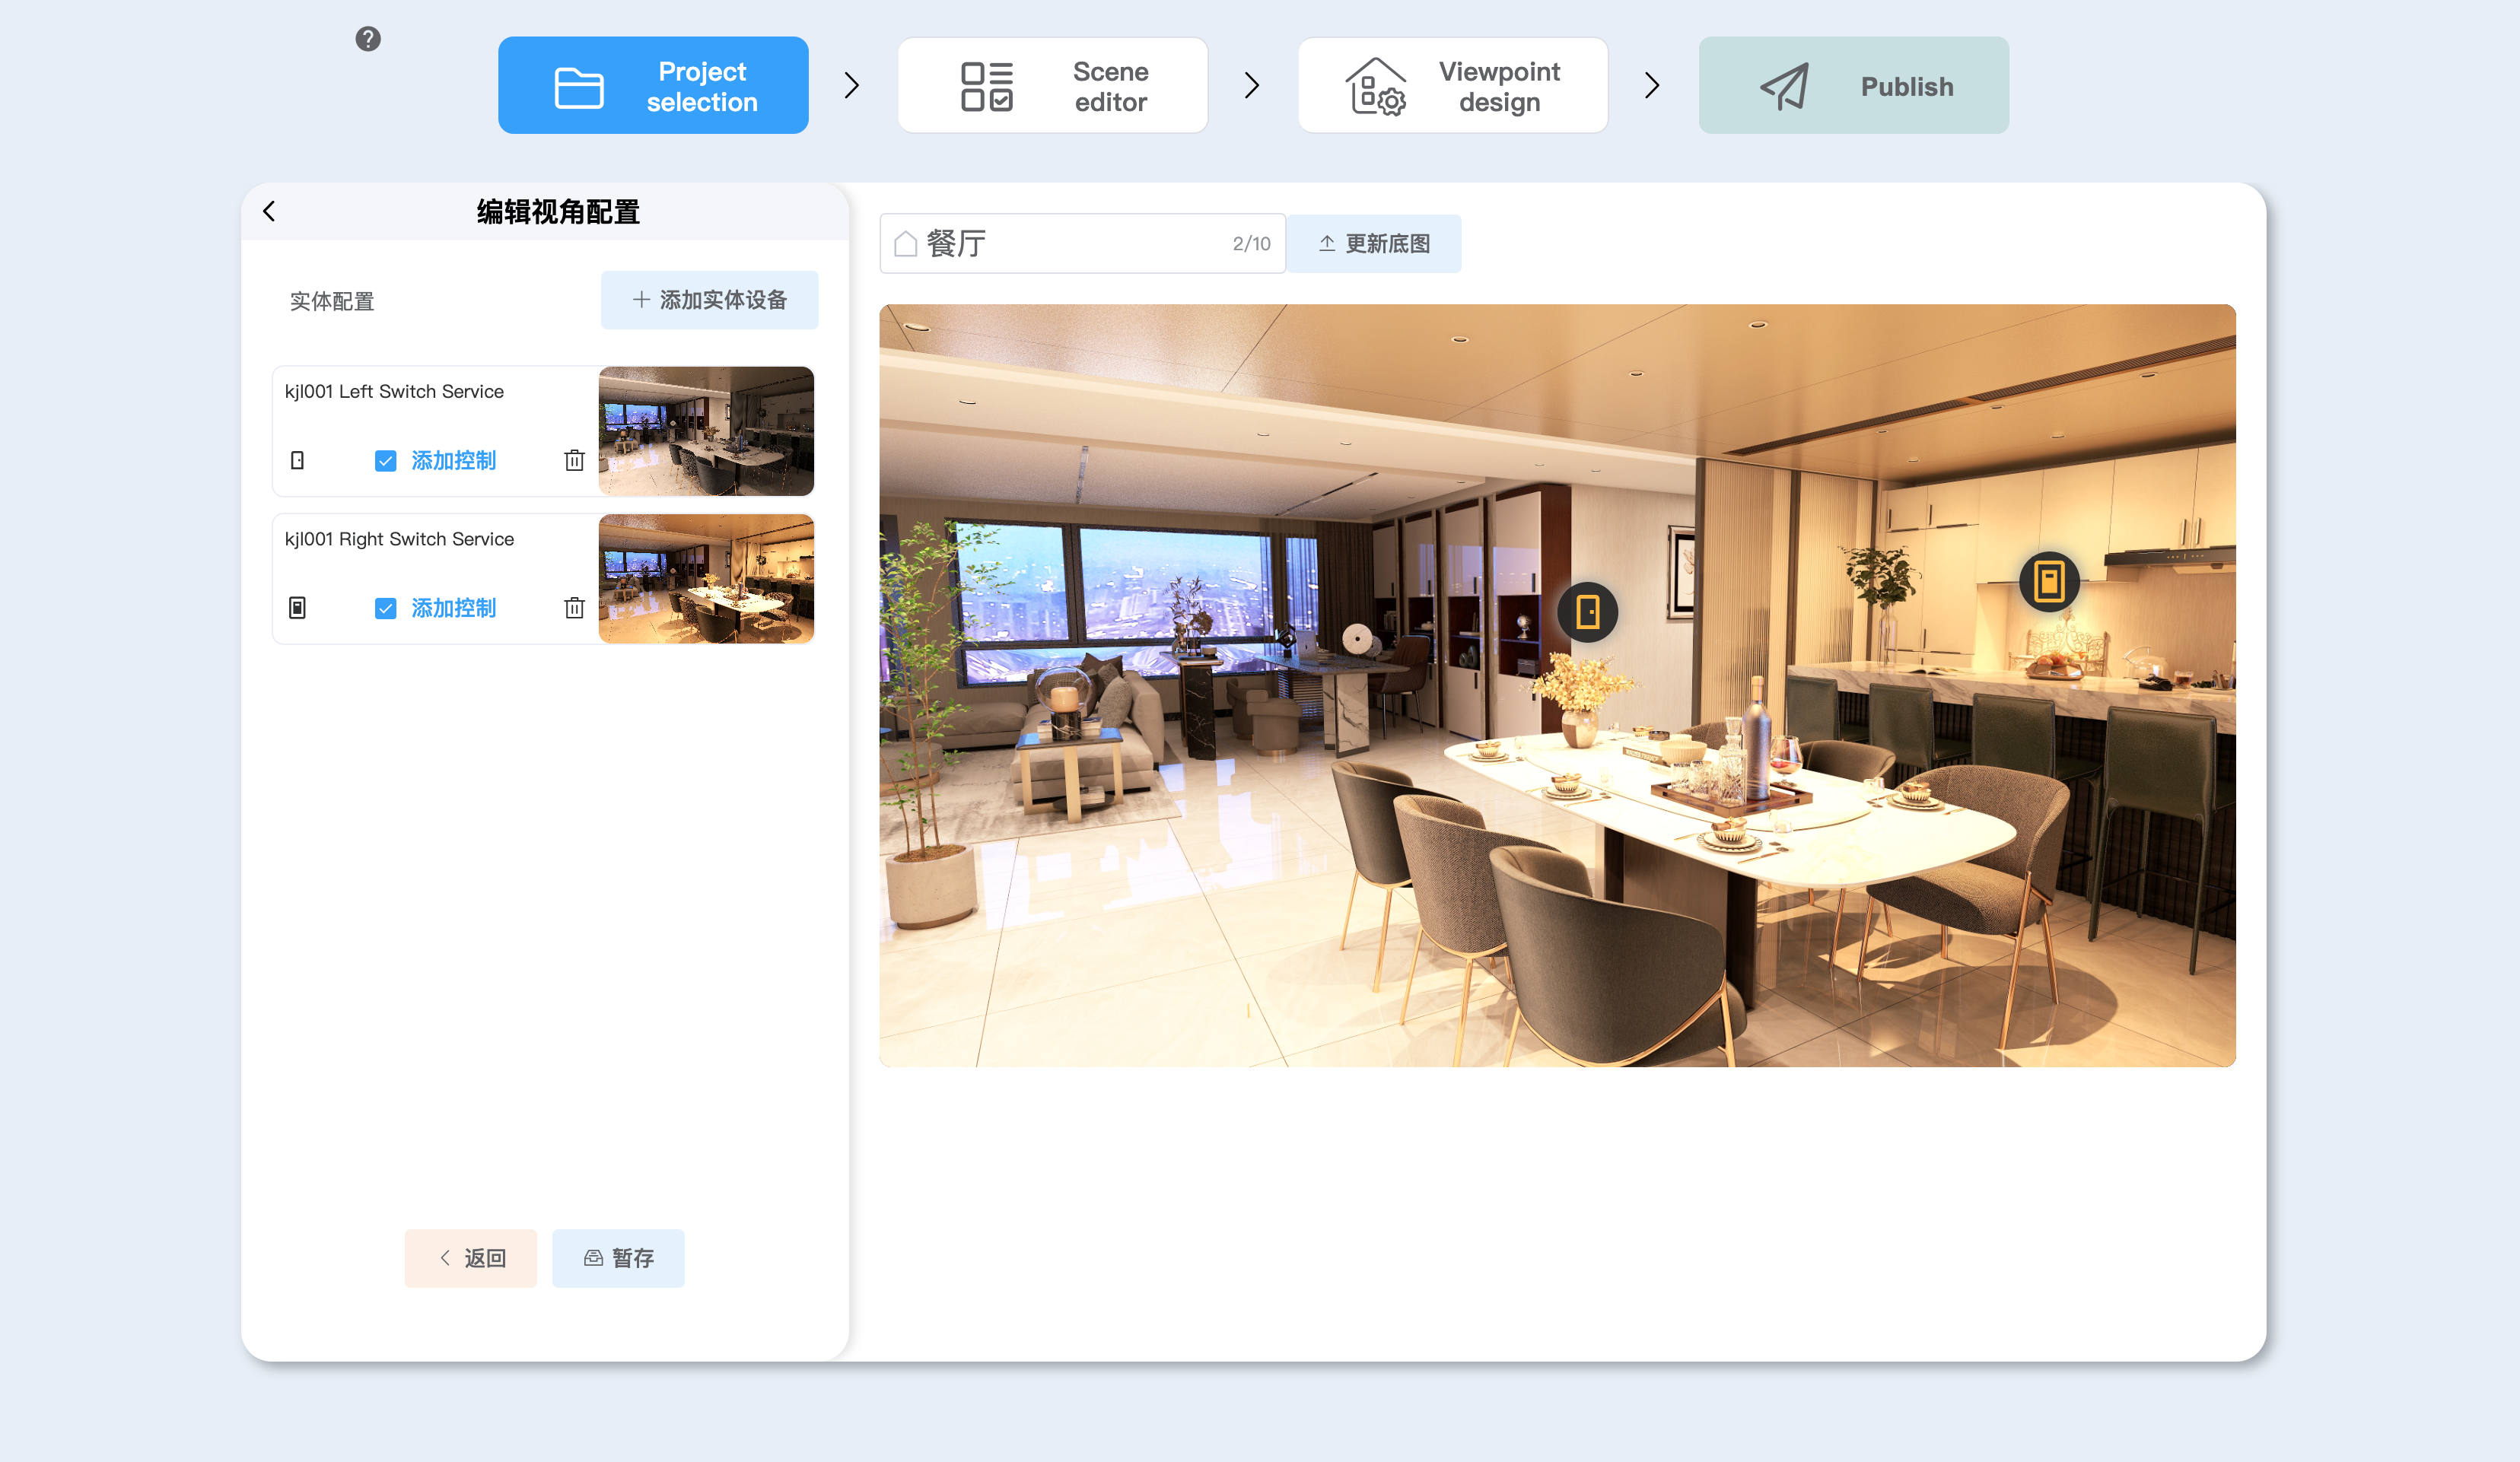The height and width of the screenshot is (1462, 2520).
Task: Select the kitchen panel marker in scene
Action: tap(2049, 581)
